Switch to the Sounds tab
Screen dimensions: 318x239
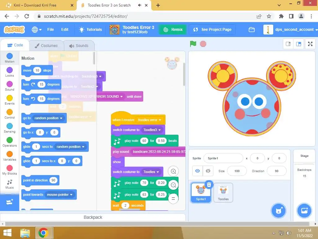click(x=79, y=46)
